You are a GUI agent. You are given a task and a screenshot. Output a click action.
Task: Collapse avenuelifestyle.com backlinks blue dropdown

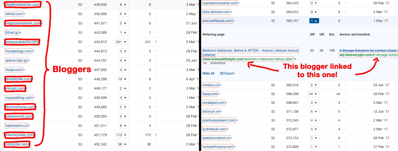pyautogui.click(x=314, y=21)
